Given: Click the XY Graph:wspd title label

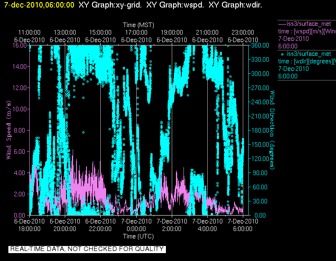Looking at the screenshot, I should point(175,5).
